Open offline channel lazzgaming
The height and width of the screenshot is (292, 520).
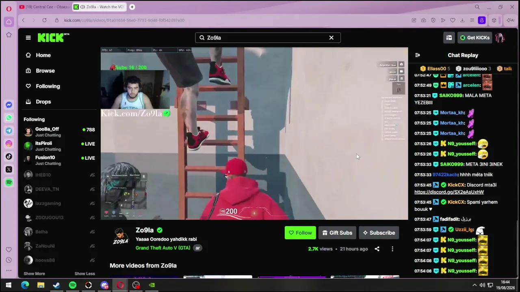point(59,203)
